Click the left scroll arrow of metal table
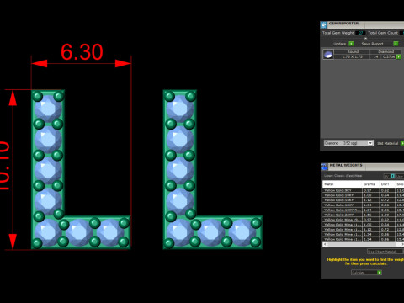 [325, 244]
